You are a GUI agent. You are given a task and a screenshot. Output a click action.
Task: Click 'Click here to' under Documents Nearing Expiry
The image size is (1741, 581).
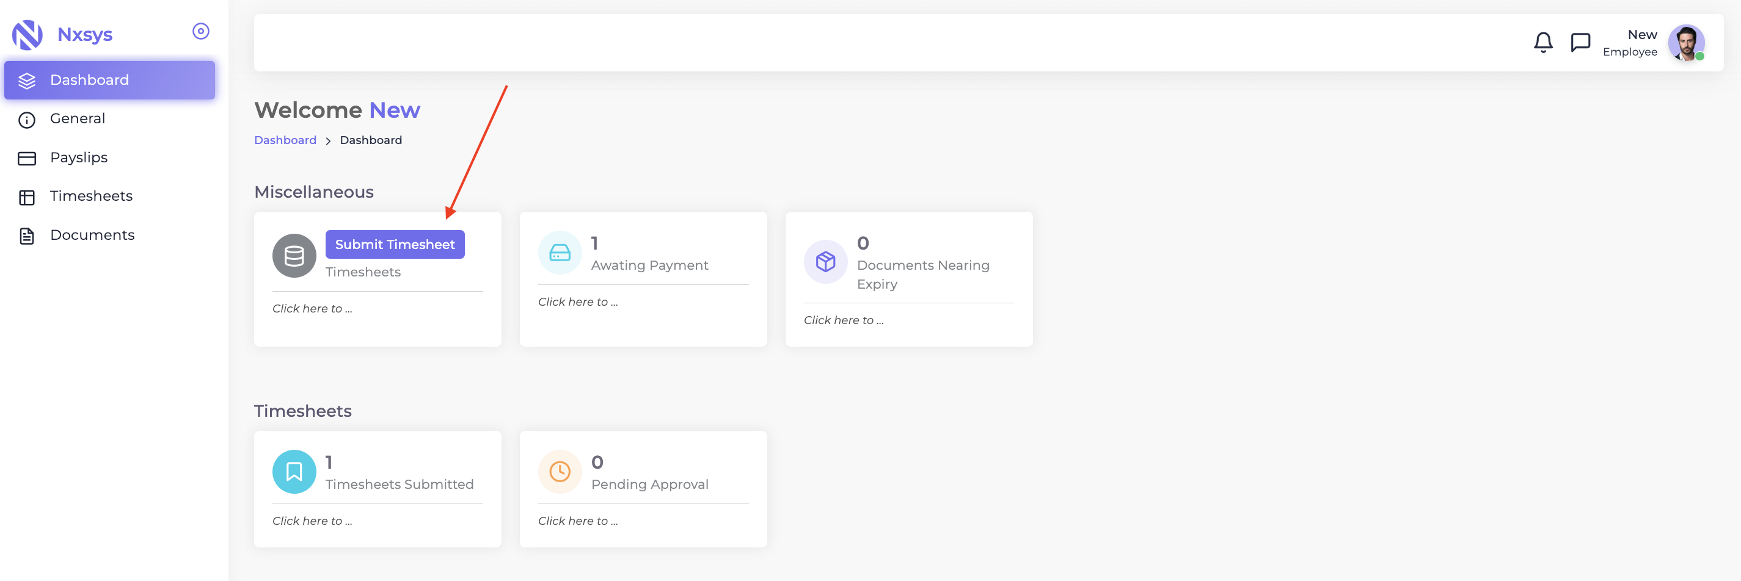(844, 320)
